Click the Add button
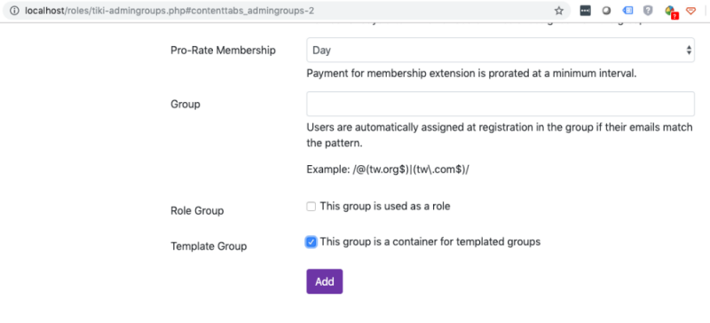Viewport: 710px width, 323px height. point(324,281)
